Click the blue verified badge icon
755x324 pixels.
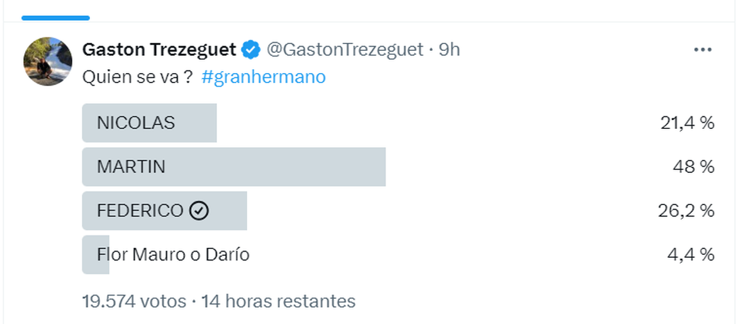tap(252, 49)
